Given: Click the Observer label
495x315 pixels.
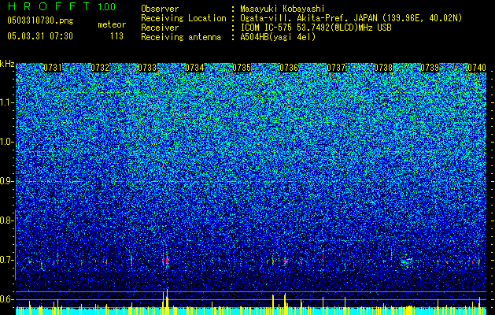Looking at the screenshot, I should pos(160,9).
